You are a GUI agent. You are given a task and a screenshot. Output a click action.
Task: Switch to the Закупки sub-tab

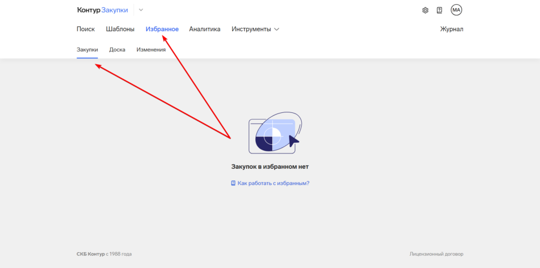[87, 50]
